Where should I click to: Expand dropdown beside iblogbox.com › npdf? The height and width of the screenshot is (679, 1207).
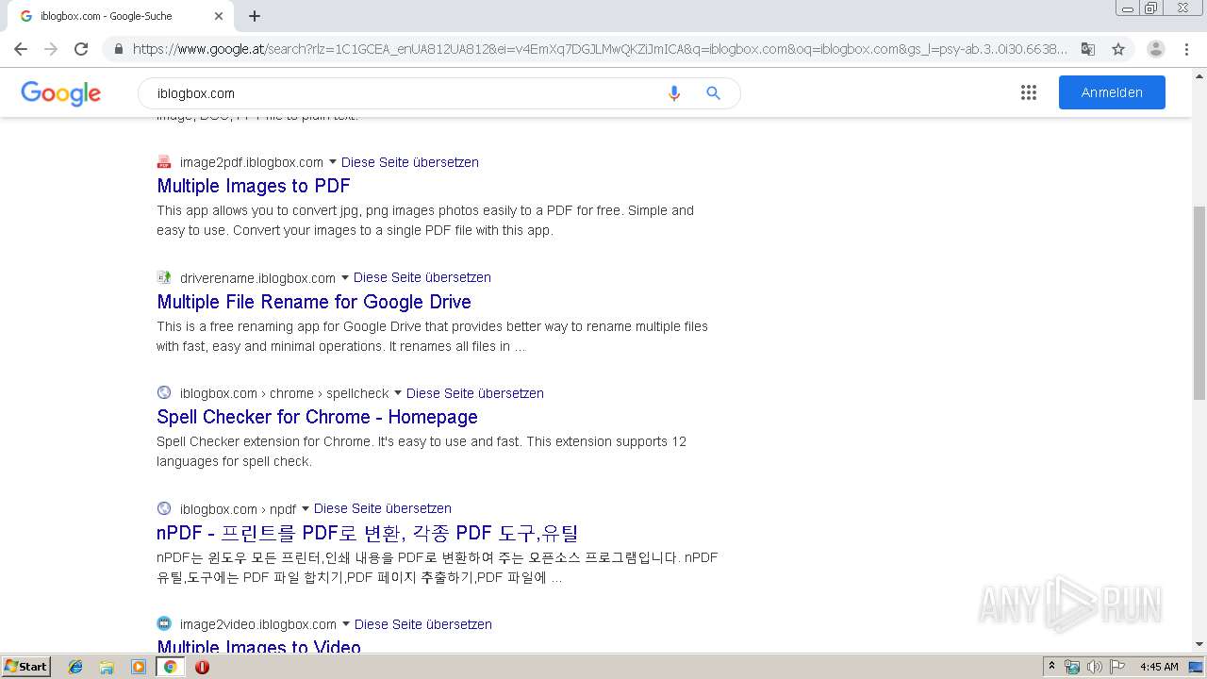point(305,508)
